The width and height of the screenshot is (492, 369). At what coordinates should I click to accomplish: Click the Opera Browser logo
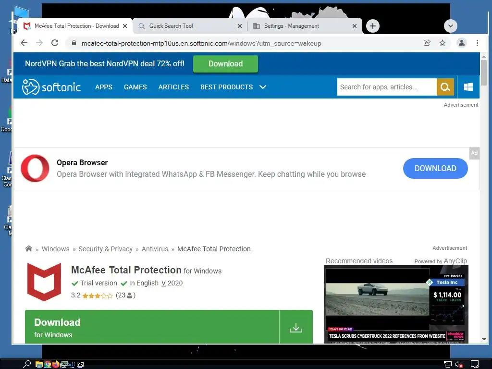pos(35,168)
